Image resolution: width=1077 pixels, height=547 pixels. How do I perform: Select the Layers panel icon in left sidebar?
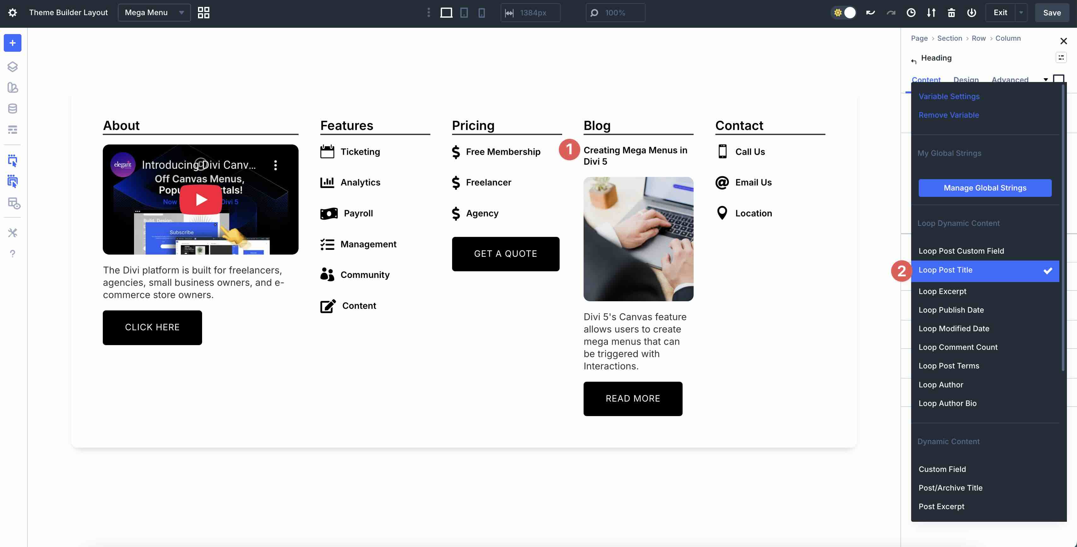click(x=12, y=66)
